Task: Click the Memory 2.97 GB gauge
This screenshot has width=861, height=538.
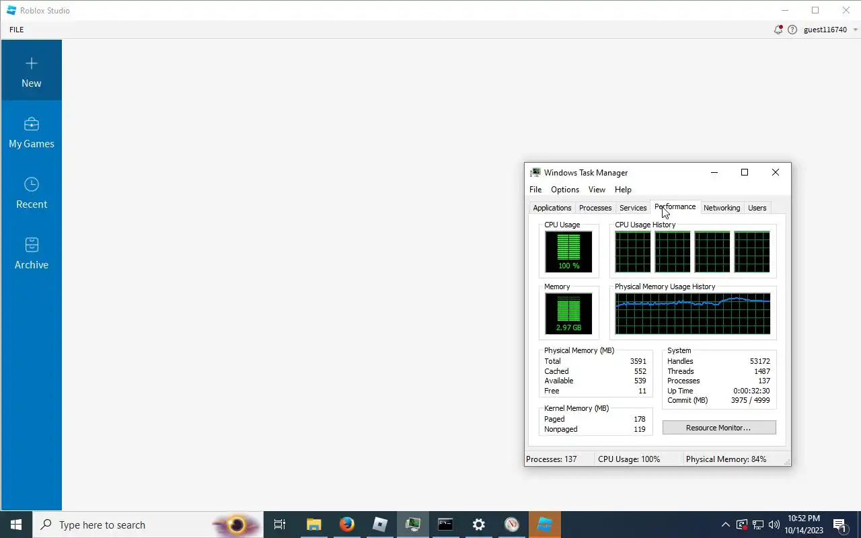Action: [x=568, y=313]
